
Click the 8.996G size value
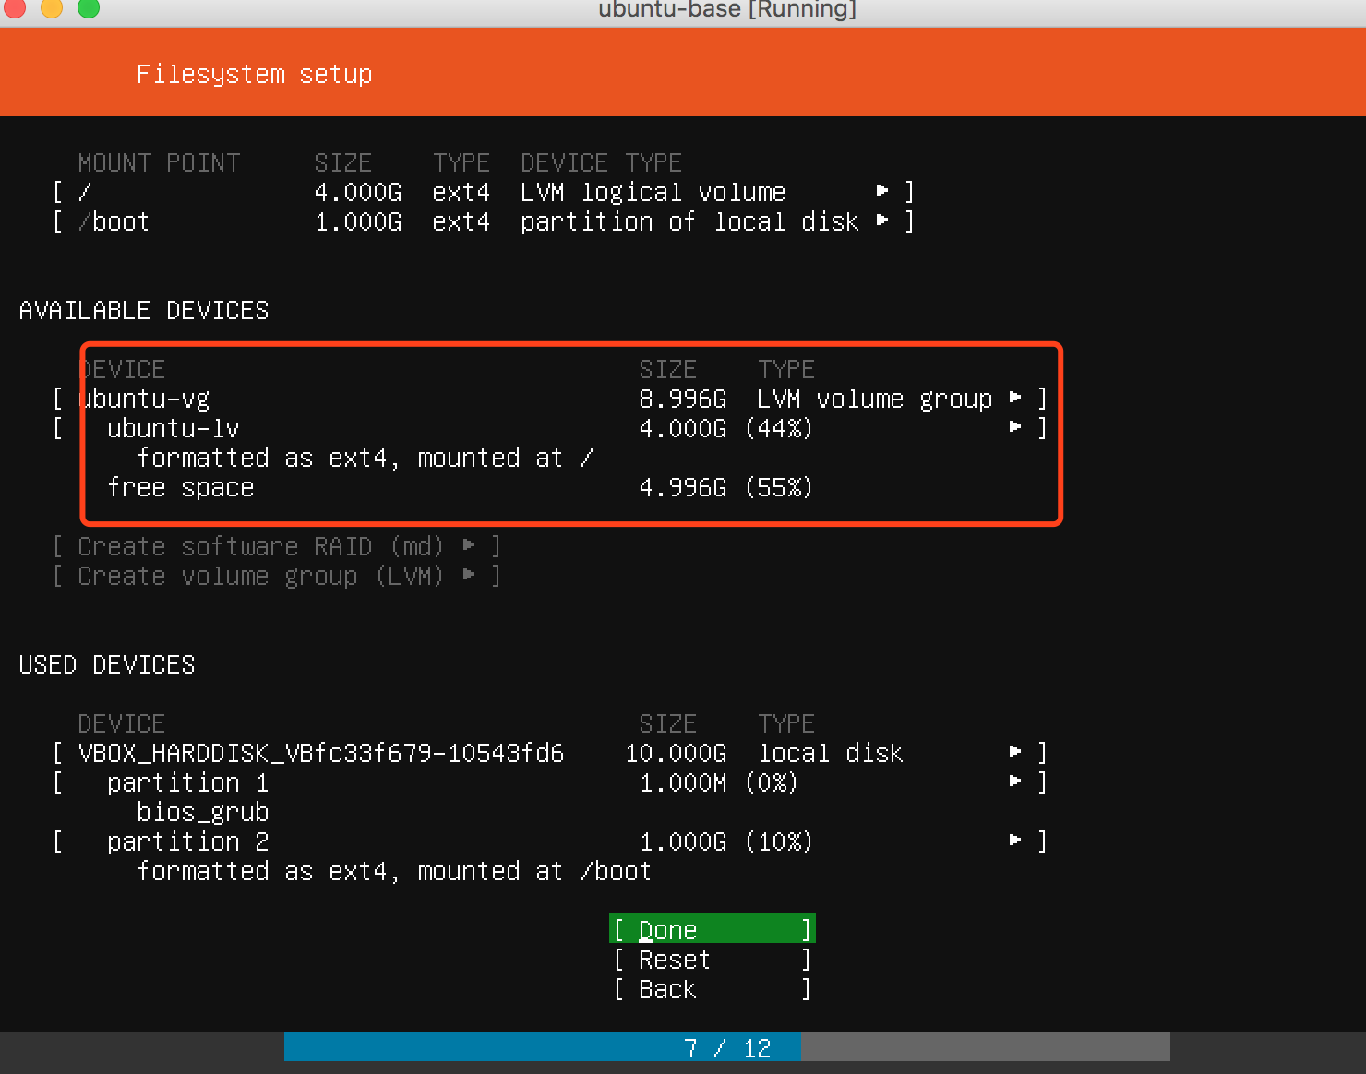click(x=683, y=399)
